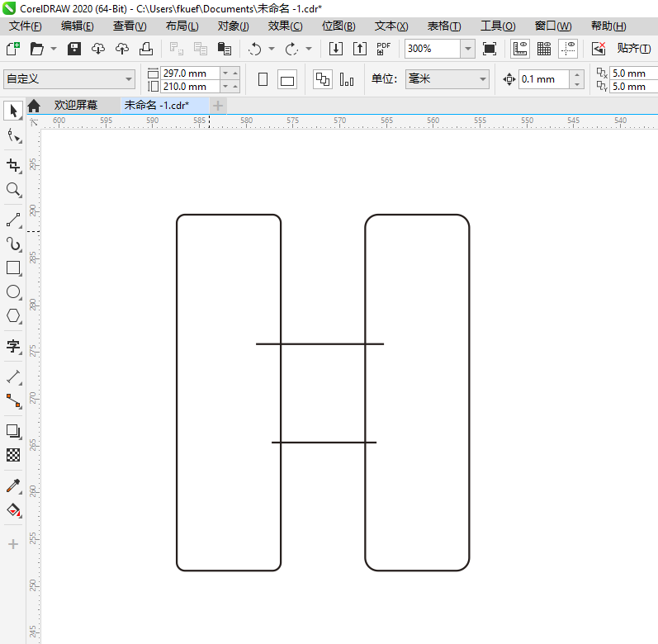Click the Export icon
The width and height of the screenshot is (658, 644).
tap(360, 49)
